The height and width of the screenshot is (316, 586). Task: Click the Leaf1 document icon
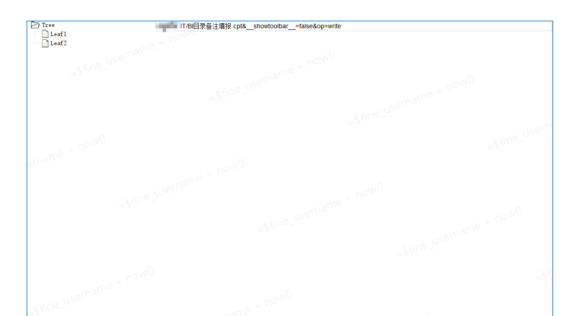[x=45, y=34]
